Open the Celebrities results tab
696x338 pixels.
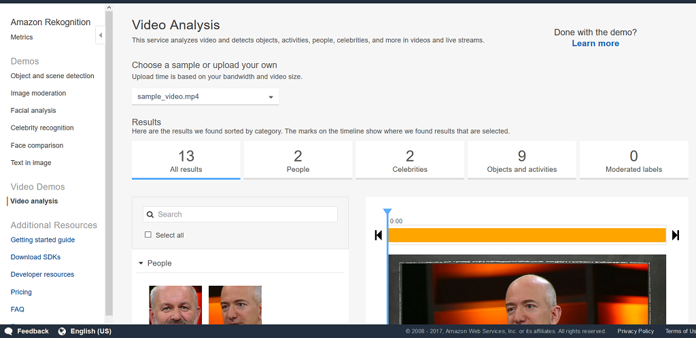click(x=410, y=160)
